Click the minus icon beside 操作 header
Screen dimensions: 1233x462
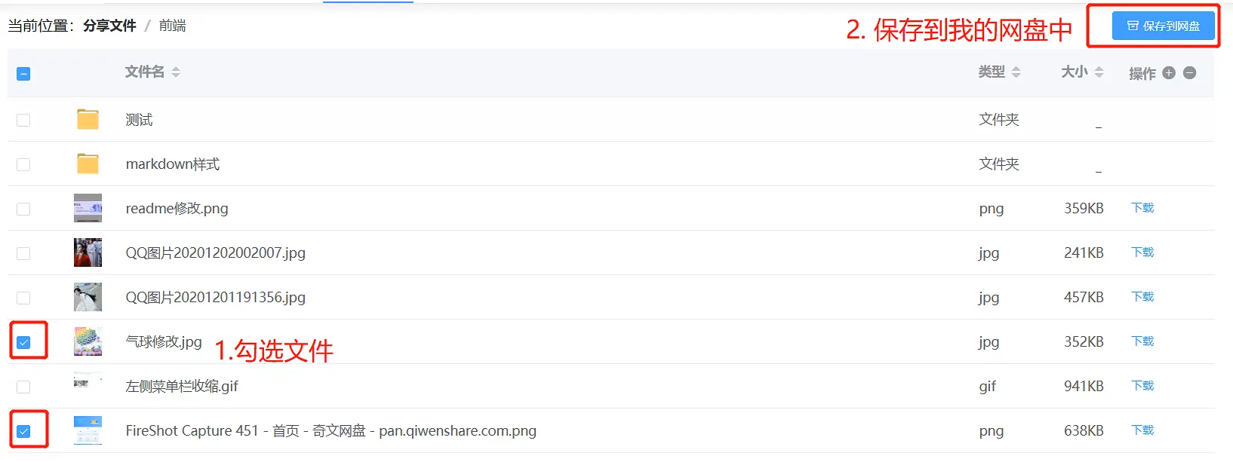[1190, 73]
